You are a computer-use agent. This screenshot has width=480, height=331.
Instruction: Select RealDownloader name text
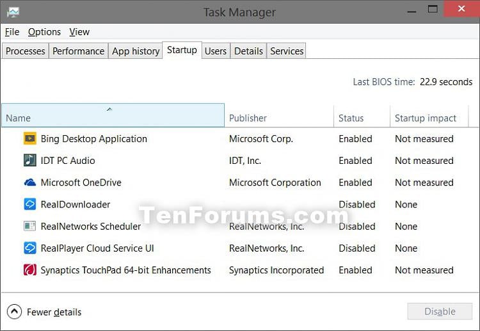pos(76,204)
